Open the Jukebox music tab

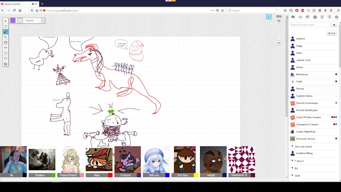[x=322, y=17]
